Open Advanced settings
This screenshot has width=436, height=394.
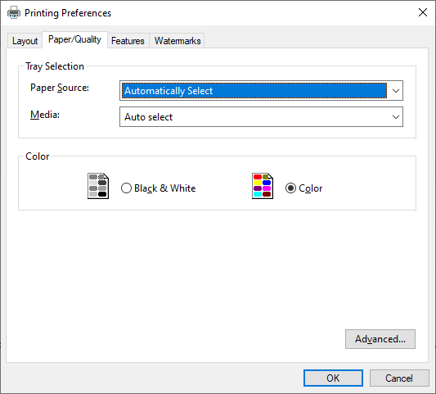pos(380,339)
